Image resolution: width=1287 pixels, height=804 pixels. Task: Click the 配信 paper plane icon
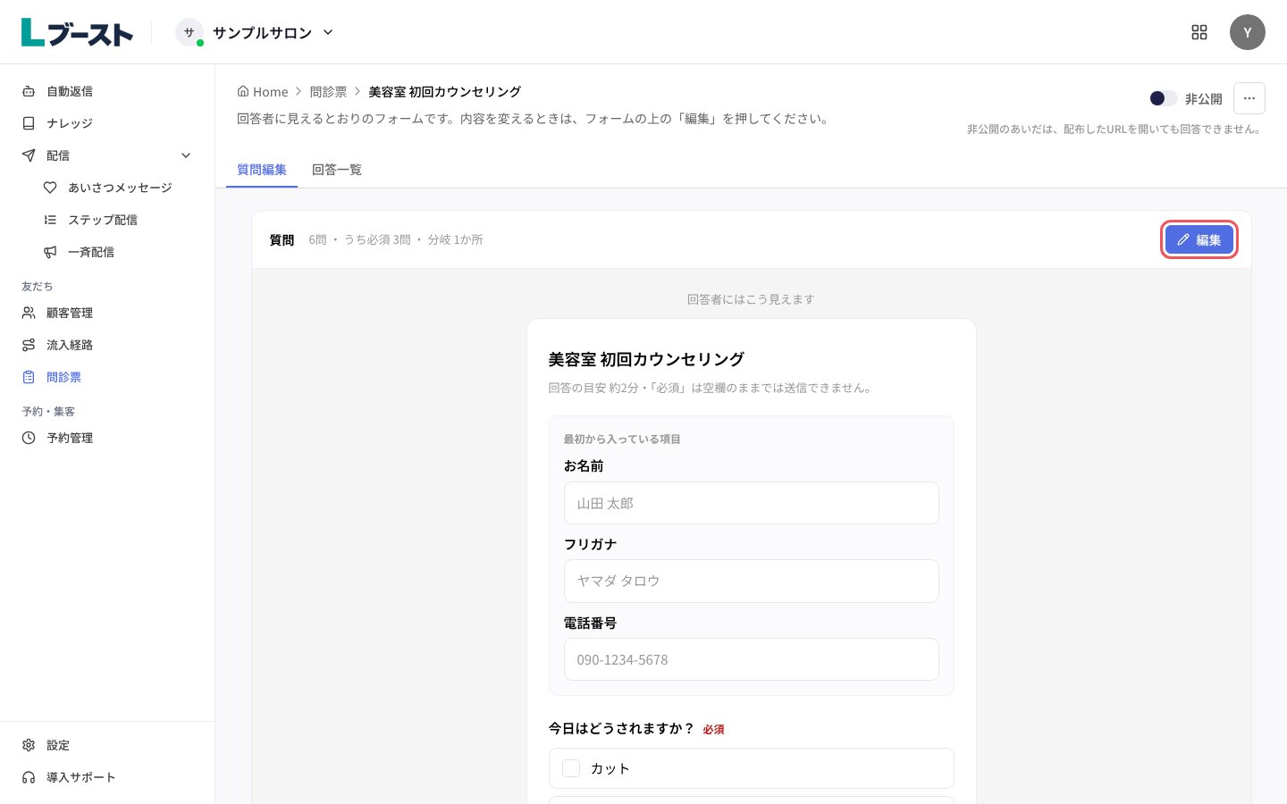point(29,155)
